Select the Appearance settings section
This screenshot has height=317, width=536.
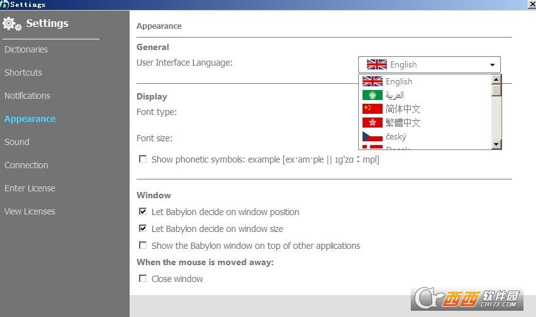click(30, 119)
